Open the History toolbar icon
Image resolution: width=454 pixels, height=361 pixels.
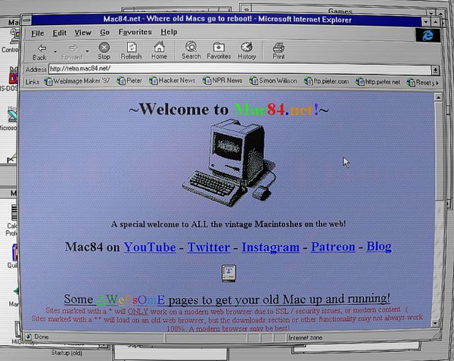247,51
